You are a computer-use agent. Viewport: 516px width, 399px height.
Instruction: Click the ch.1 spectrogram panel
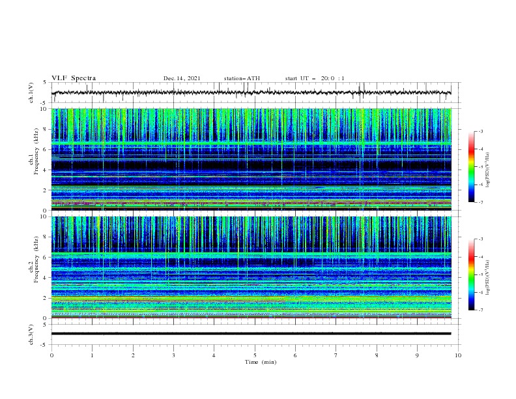251,159
